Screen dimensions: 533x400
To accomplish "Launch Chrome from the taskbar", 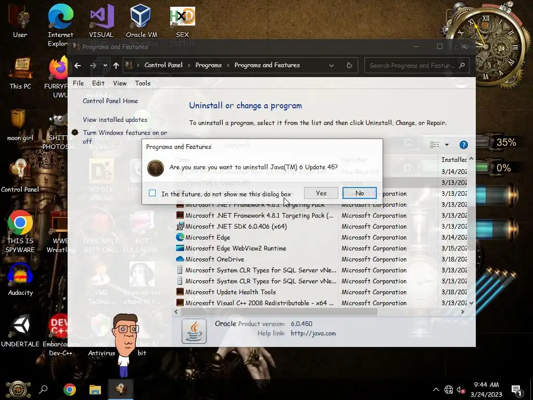I will pyautogui.click(x=69, y=390).
